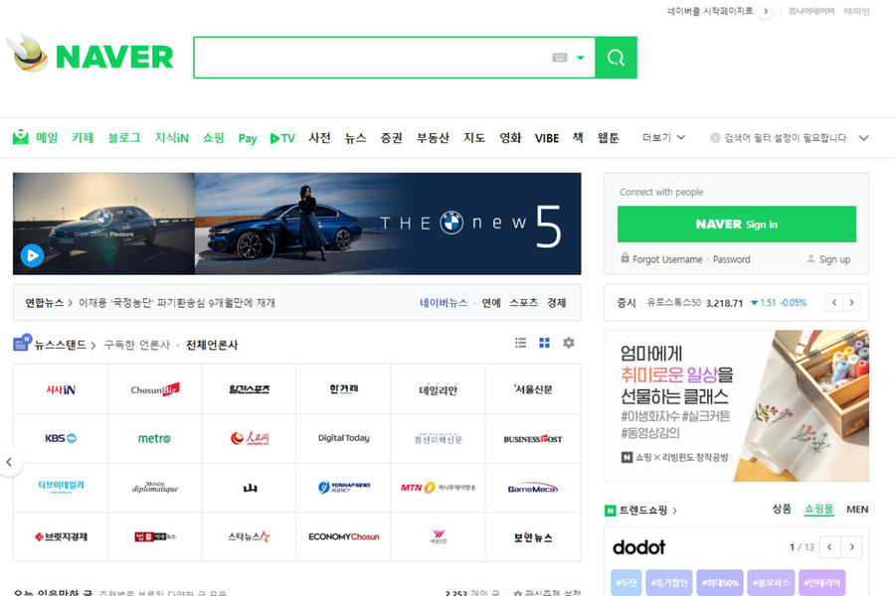The width and height of the screenshot is (895, 596).
Task: Open the 뉴스 menu item
Action: (355, 138)
